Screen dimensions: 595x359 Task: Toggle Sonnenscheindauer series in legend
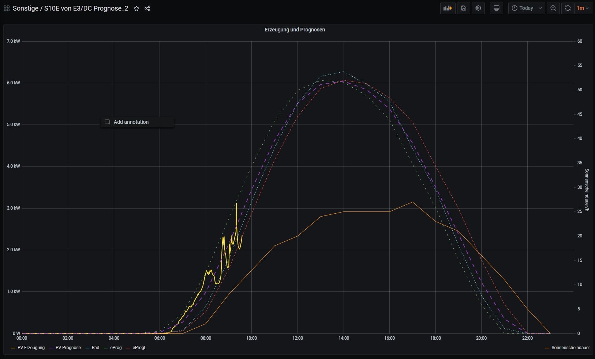click(x=570, y=348)
